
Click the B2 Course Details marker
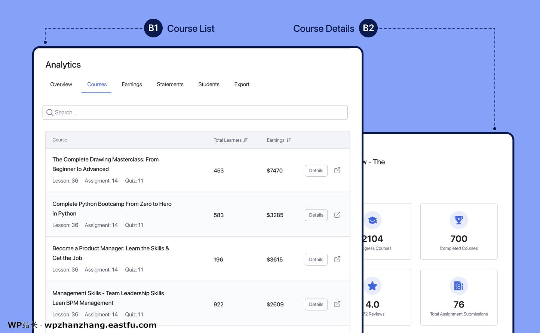tap(368, 28)
